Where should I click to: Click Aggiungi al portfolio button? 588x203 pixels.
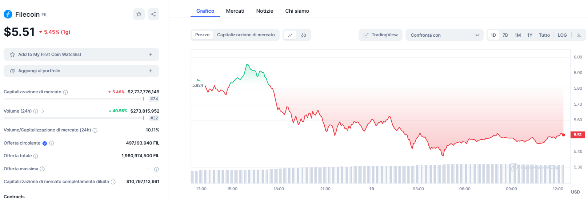coord(81,71)
